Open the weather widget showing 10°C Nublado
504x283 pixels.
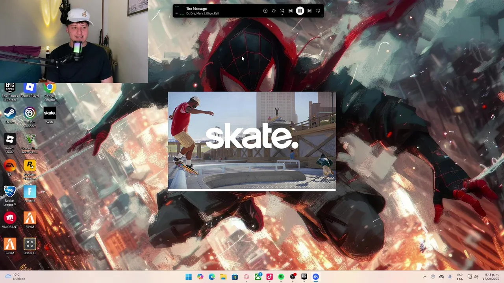click(15, 277)
